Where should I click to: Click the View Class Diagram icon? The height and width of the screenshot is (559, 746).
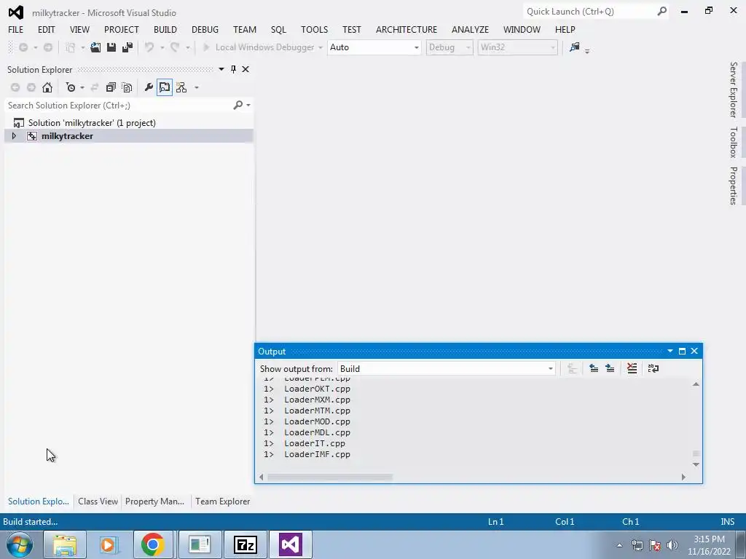point(181,87)
